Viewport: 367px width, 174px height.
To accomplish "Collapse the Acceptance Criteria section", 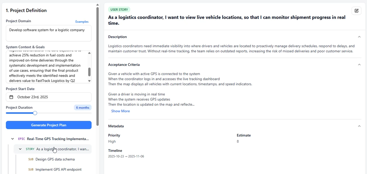I will click(x=359, y=65).
